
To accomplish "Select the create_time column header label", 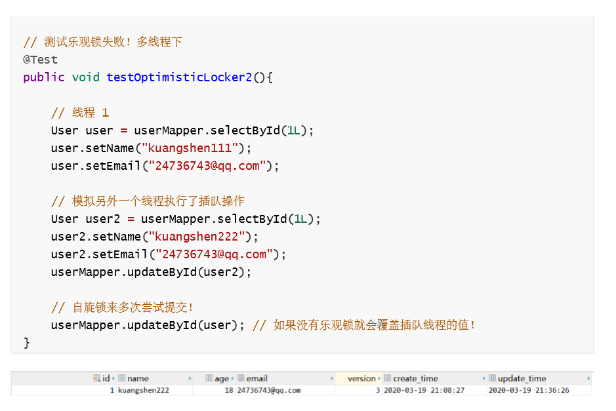I will (x=415, y=378).
